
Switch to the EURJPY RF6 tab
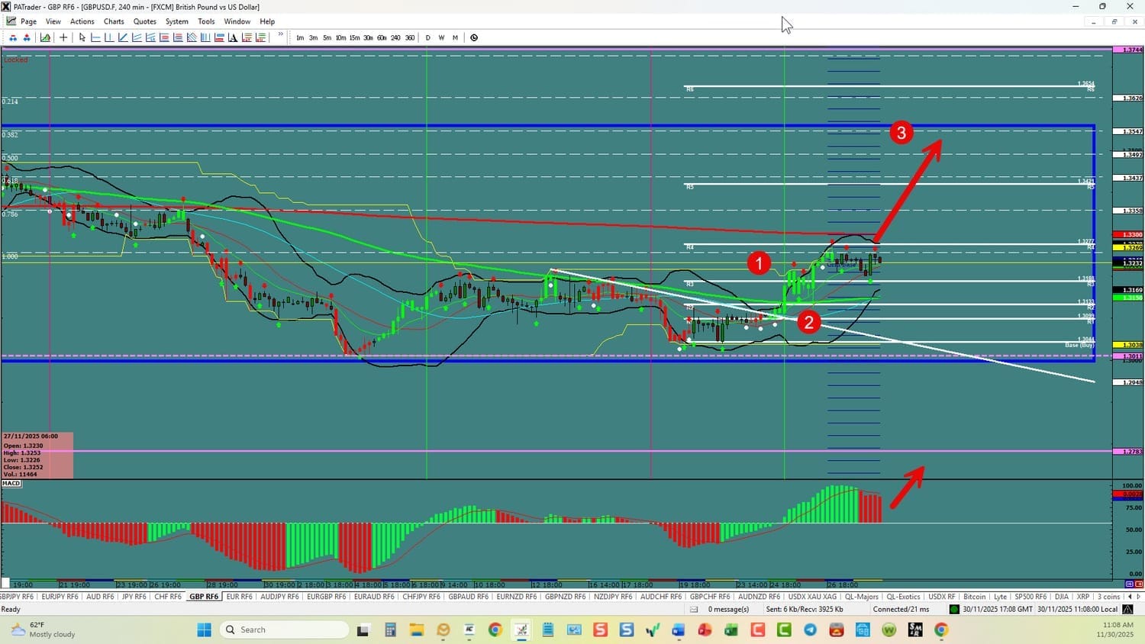[59, 597]
